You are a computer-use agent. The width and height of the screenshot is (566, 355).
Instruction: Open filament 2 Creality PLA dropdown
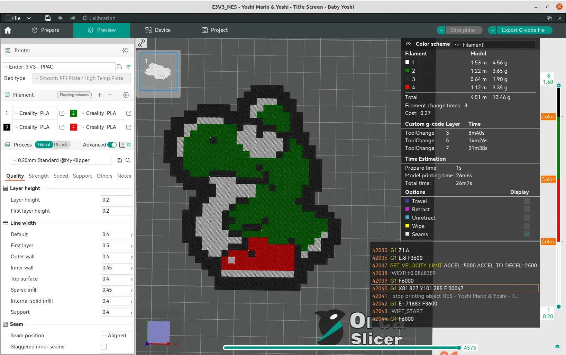(x=101, y=113)
